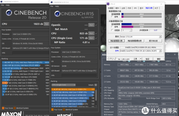Toggle the multi-thread reference checkbox in CPU-Z
Screen dimensions: 179x116
pos(112,27)
